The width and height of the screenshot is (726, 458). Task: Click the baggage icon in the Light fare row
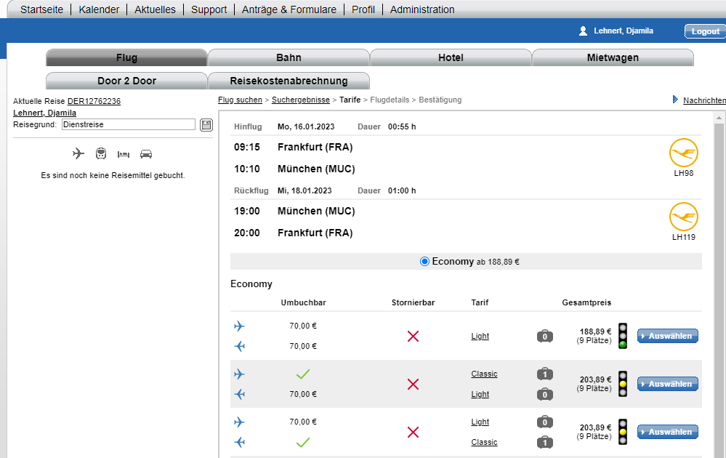tap(545, 336)
